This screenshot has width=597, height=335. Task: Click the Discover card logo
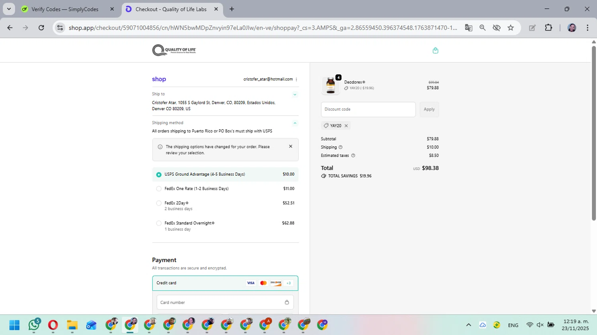tap(276, 283)
